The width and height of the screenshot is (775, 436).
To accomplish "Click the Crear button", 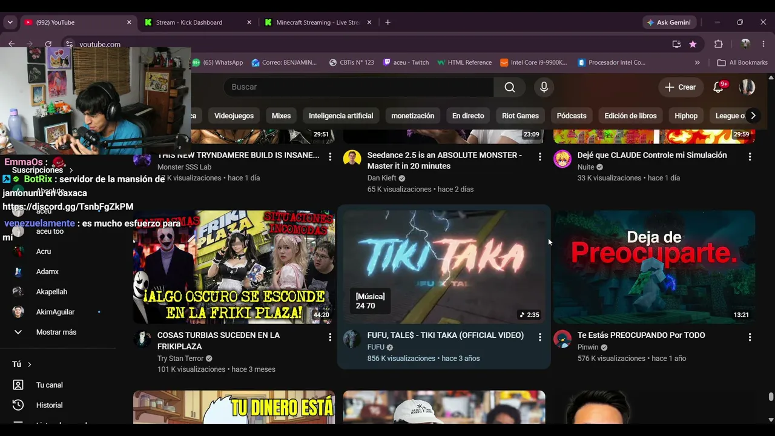I will point(681,87).
